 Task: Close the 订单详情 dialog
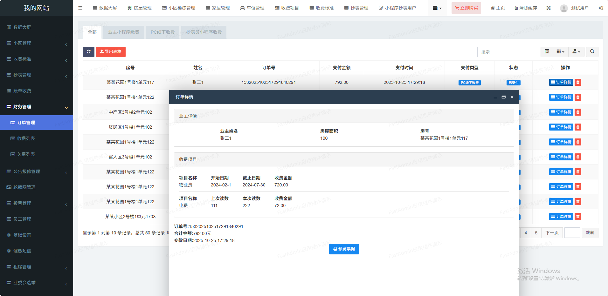click(512, 97)
